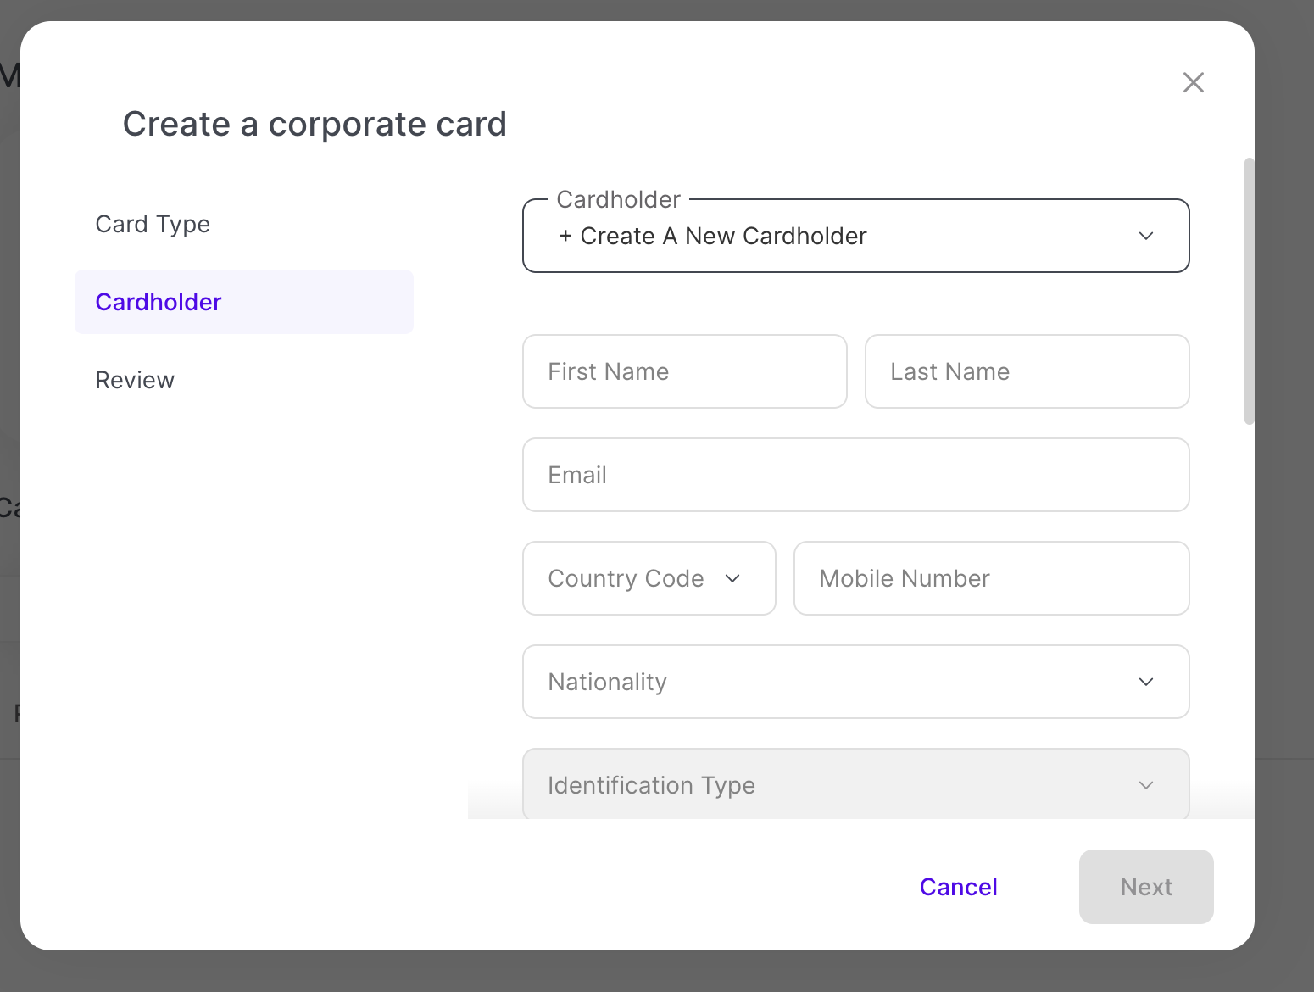Screen dimensions: 1314x992
Task: Go to the Card Type step
Action: [x=153, y=224]
